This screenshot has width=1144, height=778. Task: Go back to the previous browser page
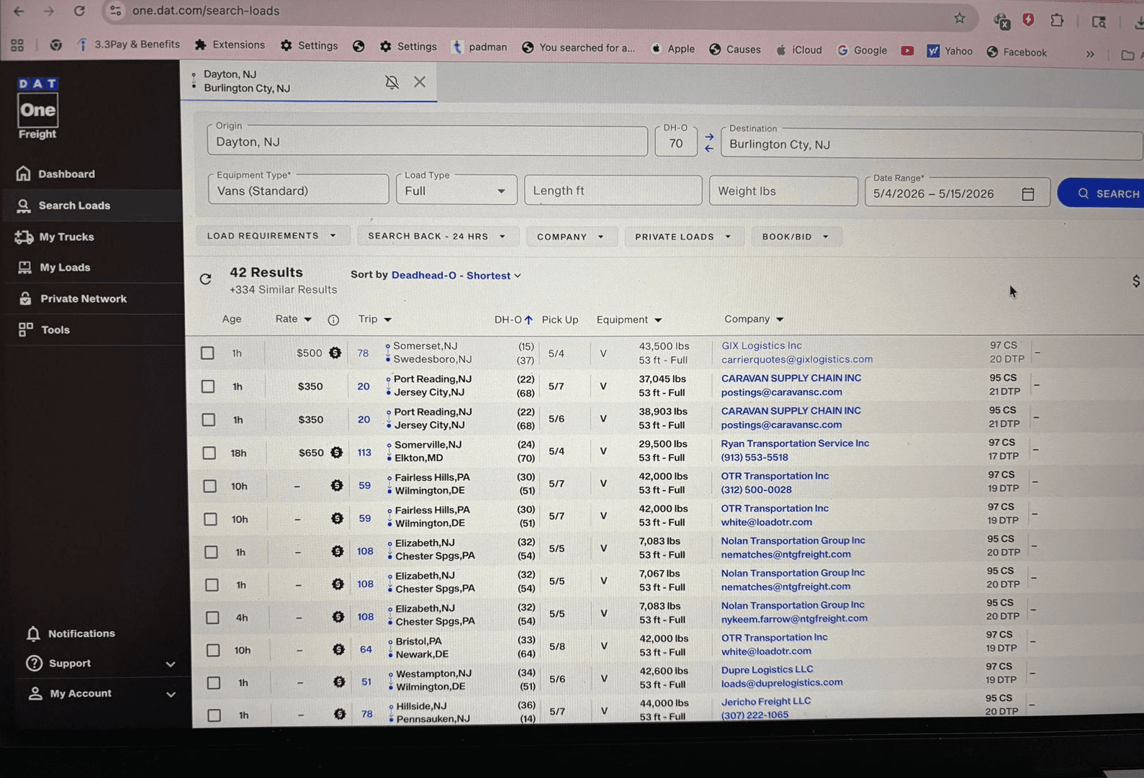[19, 11]
